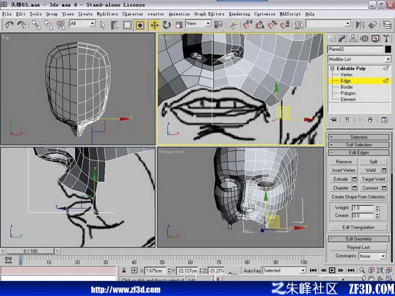This screenshot has width=395, height=296.
Task: Switch to the Hierarchy command panel tab
Action: (x=353, y=39)
